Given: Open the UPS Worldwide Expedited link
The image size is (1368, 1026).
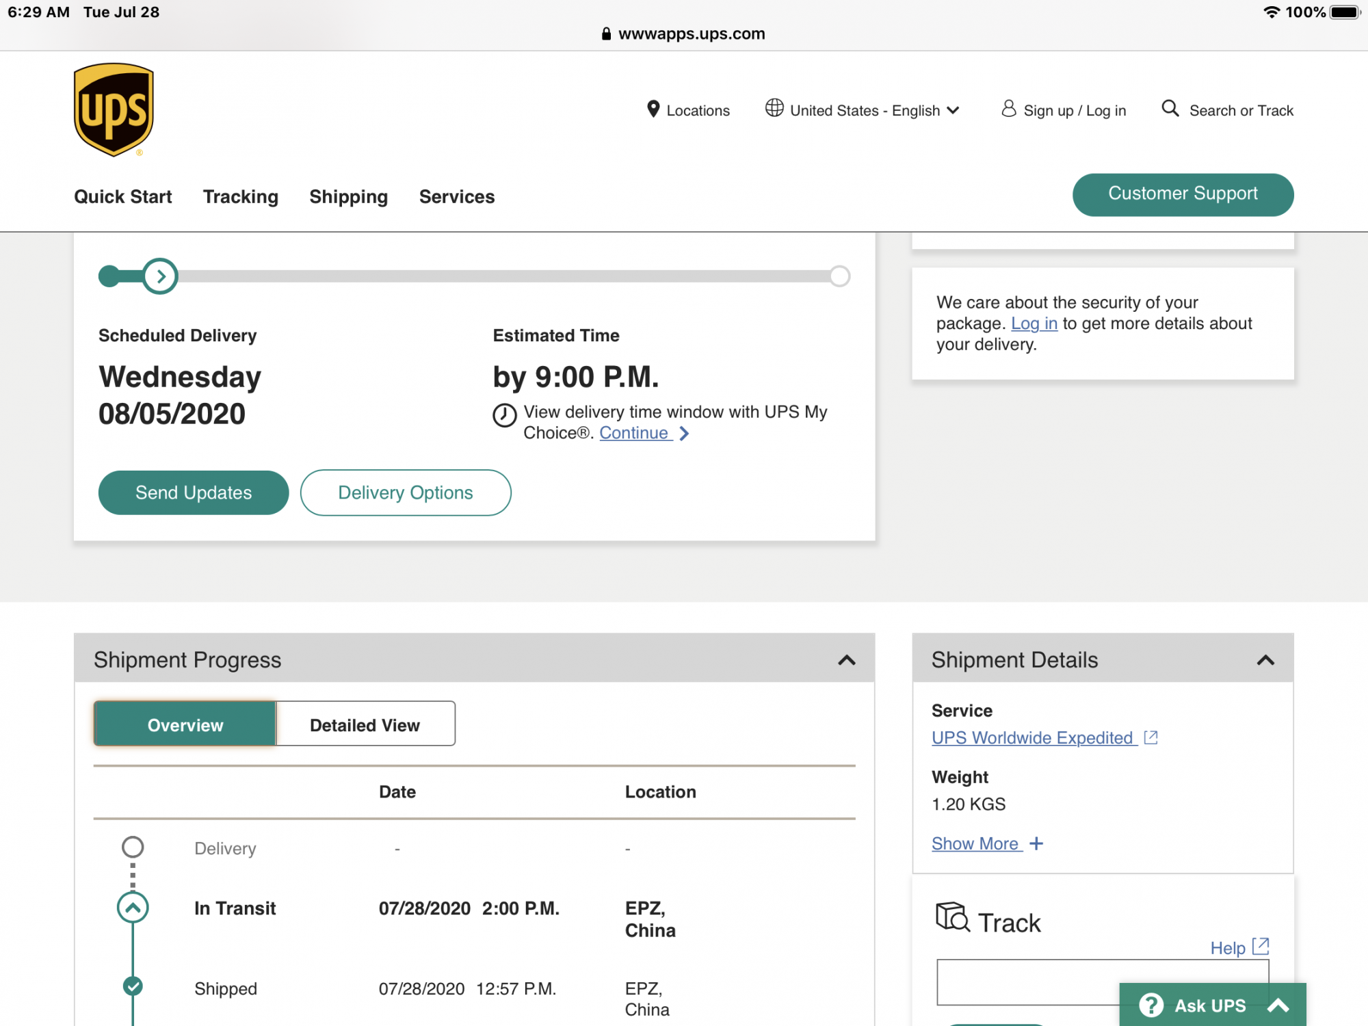Looking at the screenshot, I should (x=1033, y=737).
